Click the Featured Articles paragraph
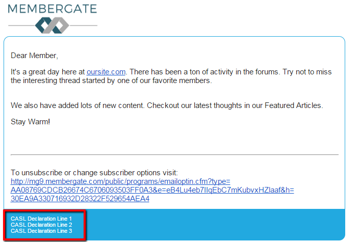This screenshot has height=242, width=360. point(167,105)
